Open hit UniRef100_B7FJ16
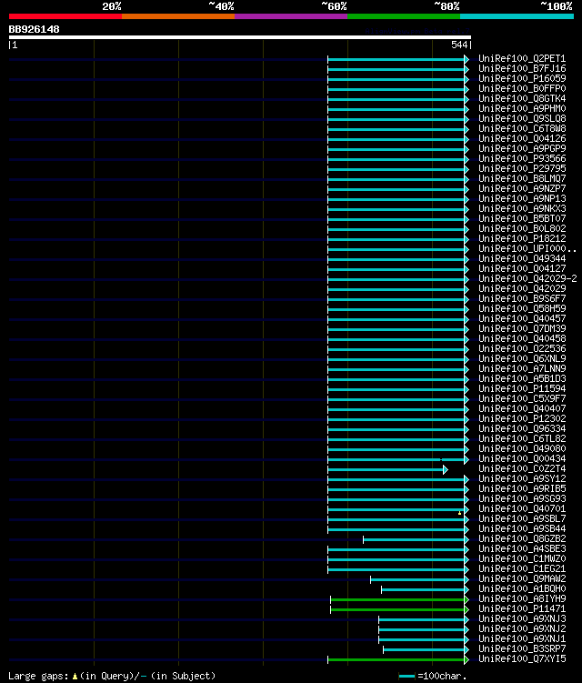This screenshot has height=683, width=582. point(522,68)
